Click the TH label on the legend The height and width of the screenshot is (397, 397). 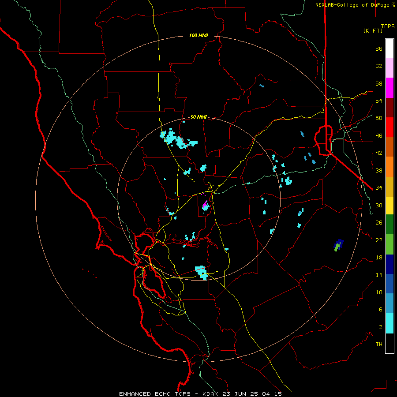click(379, 345)
